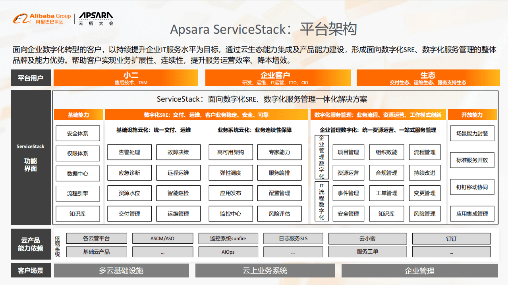Select the gray "ASCM/ASO" box
This screenshot has width=508, height=285.
click(x=162, y=239)
